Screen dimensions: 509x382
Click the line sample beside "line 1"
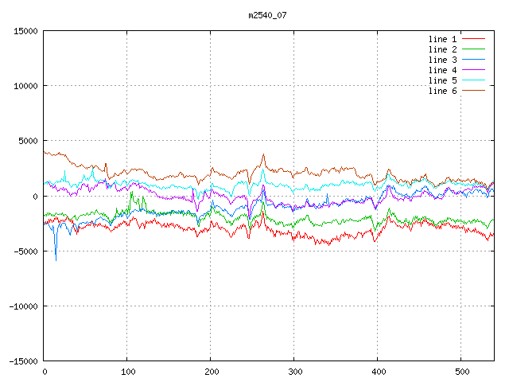473,39
